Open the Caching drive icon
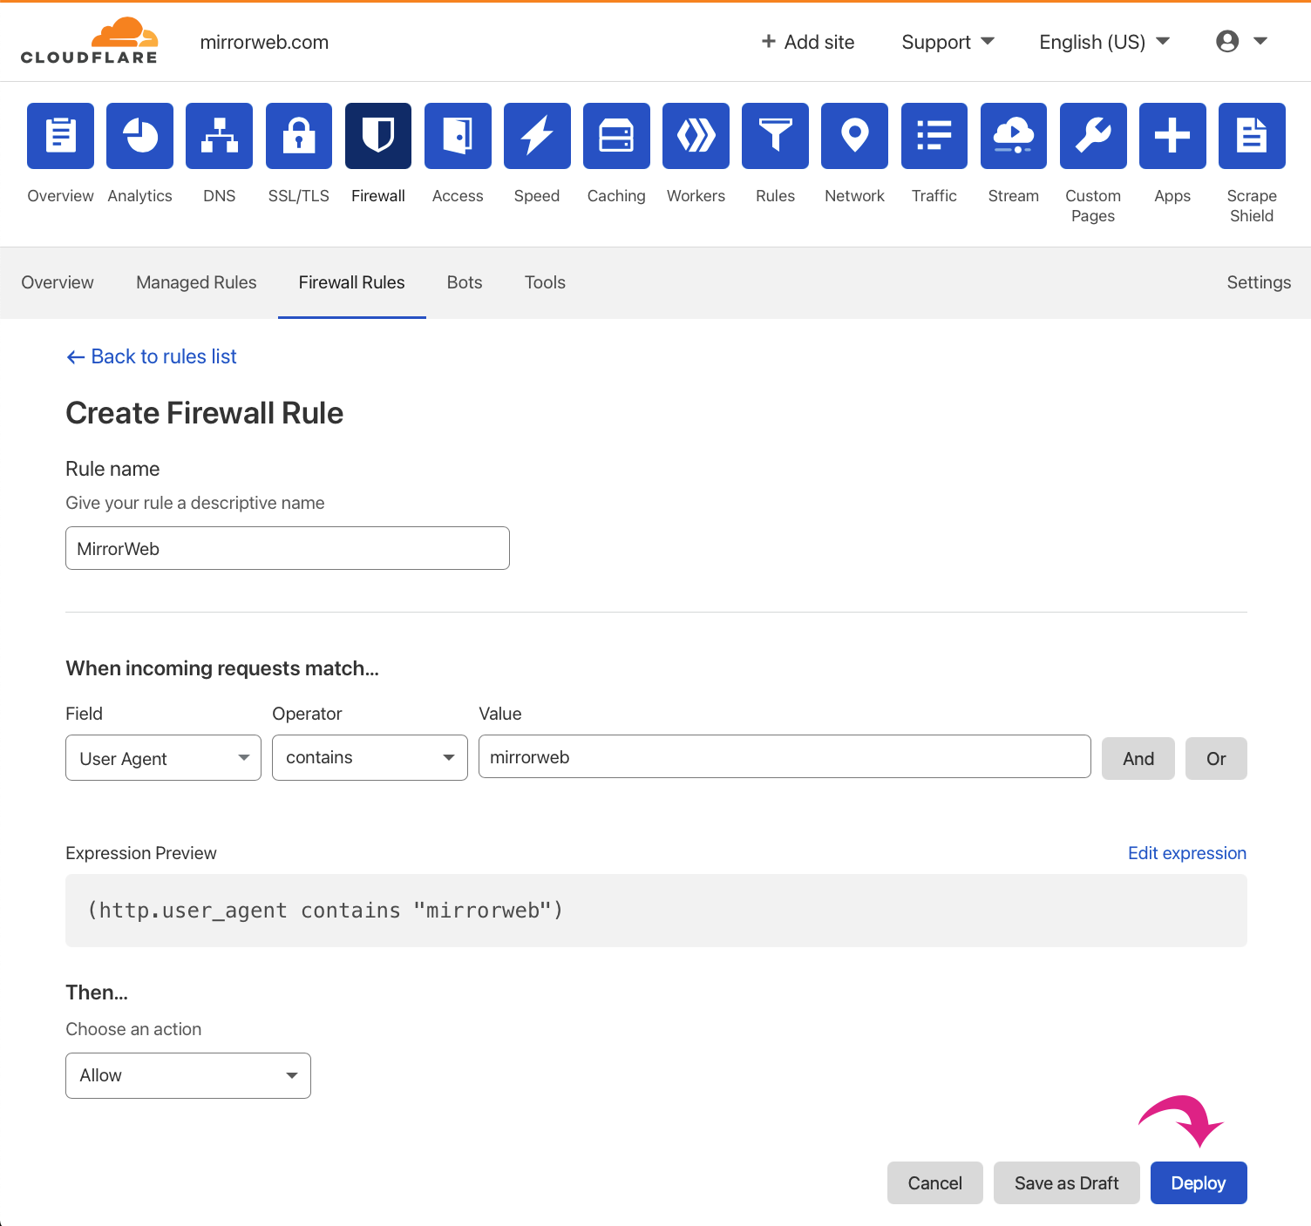 (x=616, y=136)
